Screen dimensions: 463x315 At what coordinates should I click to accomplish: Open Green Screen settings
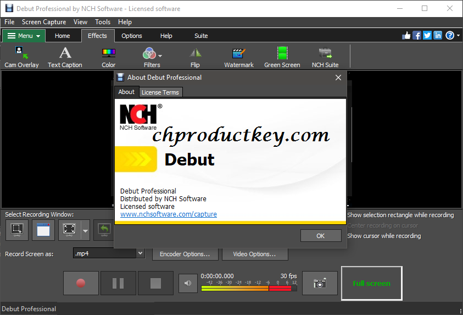click(282, 57)
